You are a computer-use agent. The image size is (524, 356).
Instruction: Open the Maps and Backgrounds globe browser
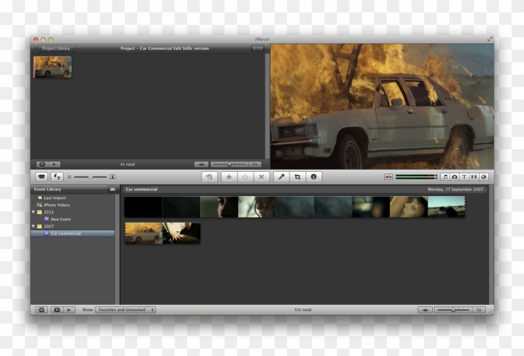(x=483, y=177)
